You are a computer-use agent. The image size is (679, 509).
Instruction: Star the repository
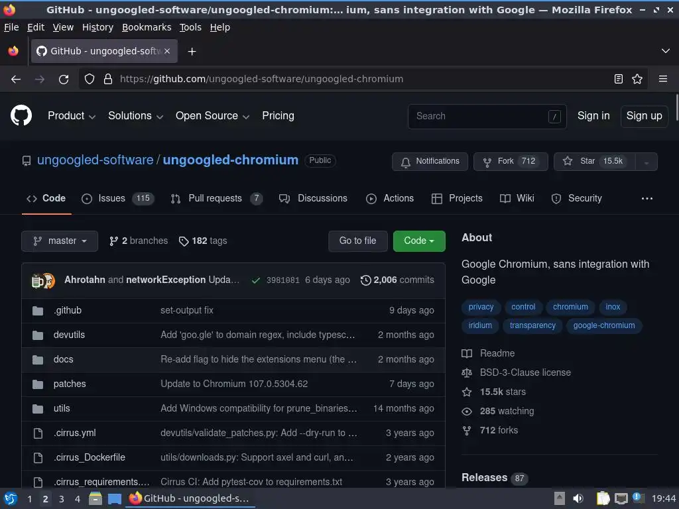[595, 162]
